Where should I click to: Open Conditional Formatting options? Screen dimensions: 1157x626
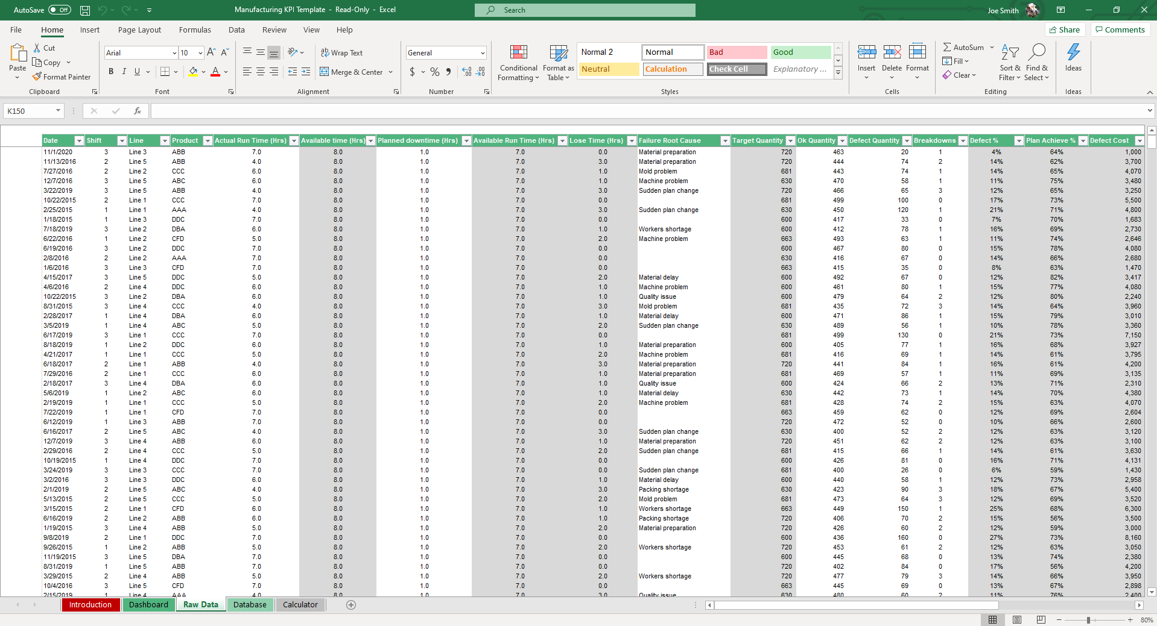pyautogui.click(x=518, y=63)
